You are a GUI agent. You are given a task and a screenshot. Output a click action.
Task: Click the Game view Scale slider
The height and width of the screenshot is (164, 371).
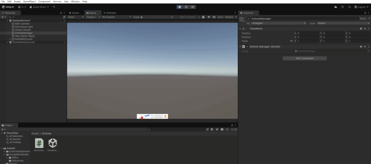[x=155, y=17]
